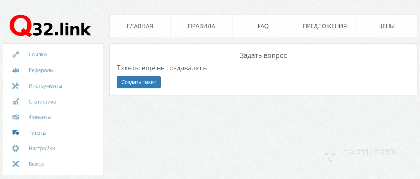
Task: Open the ГЛАВНАЯ top menu item
Action: point(140,26)
